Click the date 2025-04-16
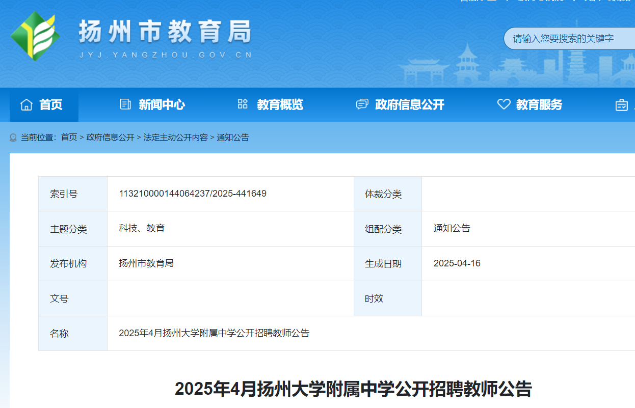This screenshot has height=408, width=635. (457, 263)
